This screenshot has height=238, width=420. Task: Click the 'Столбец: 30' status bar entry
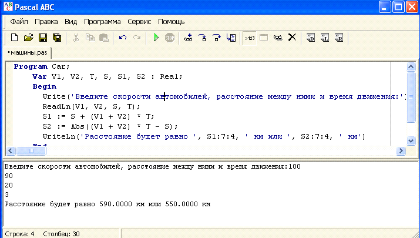[61, 234]
